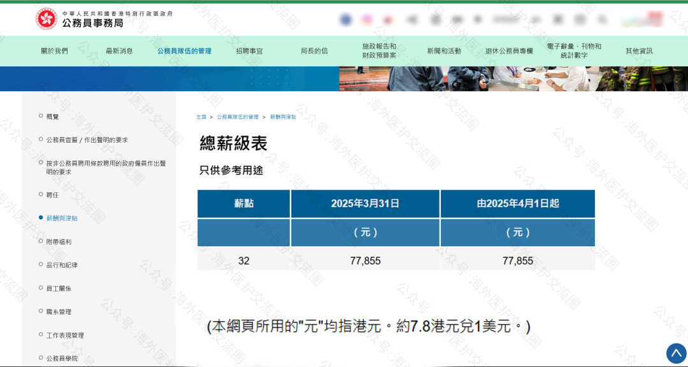Screen dimensions: 688x367
Task: Select 聘任 in the left sidebar
Action: [52, 195]
